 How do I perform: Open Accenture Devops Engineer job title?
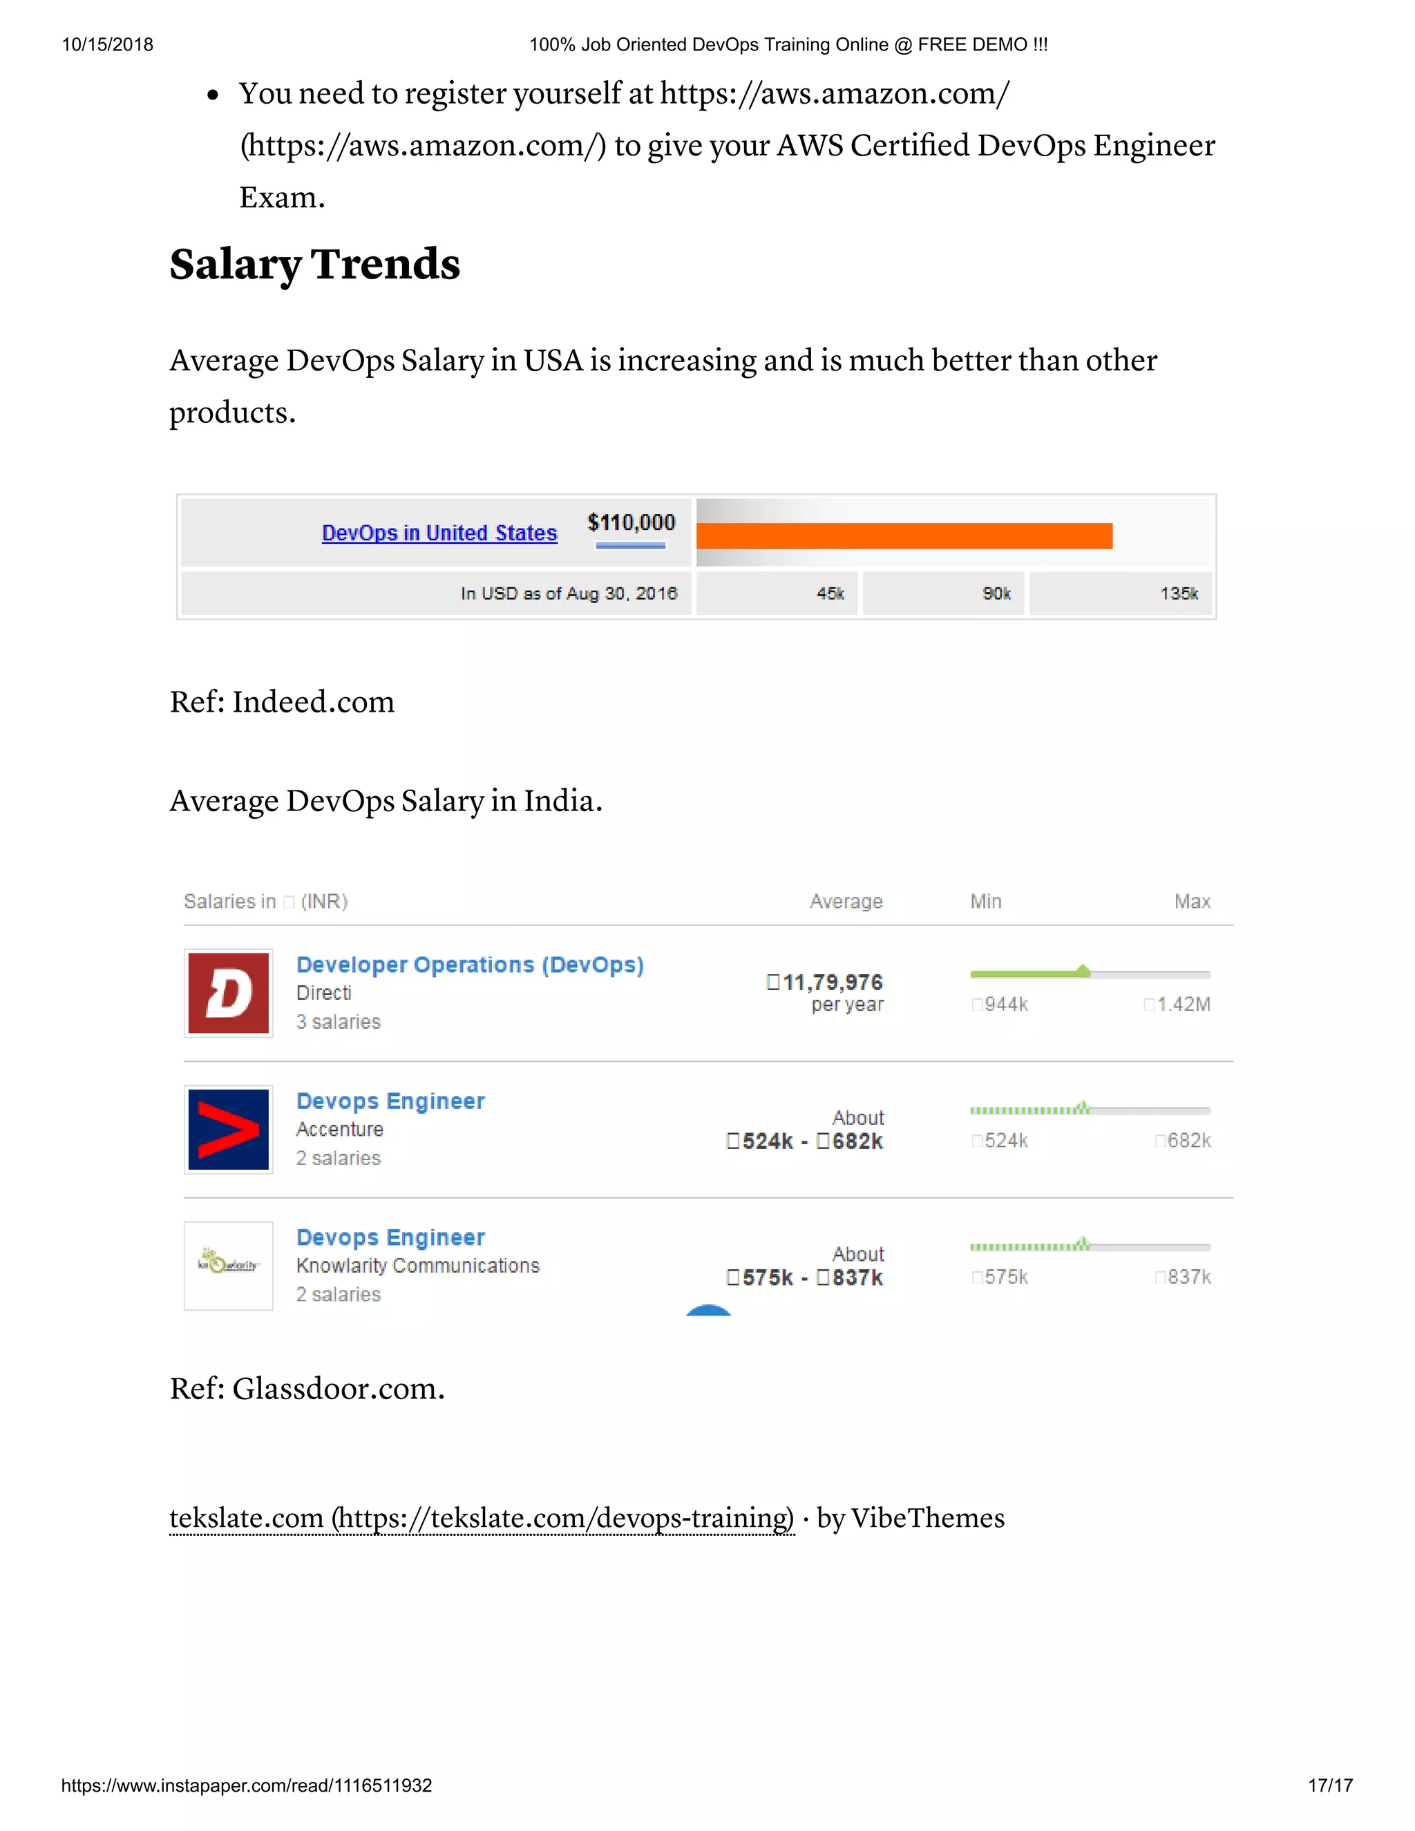point(390,1101)
